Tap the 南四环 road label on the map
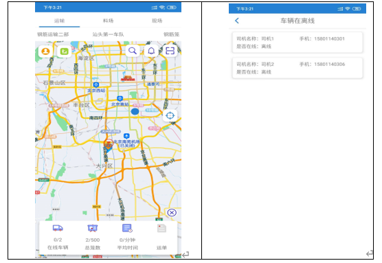Viewport: 382px width, 263px height. click(95, 118)
